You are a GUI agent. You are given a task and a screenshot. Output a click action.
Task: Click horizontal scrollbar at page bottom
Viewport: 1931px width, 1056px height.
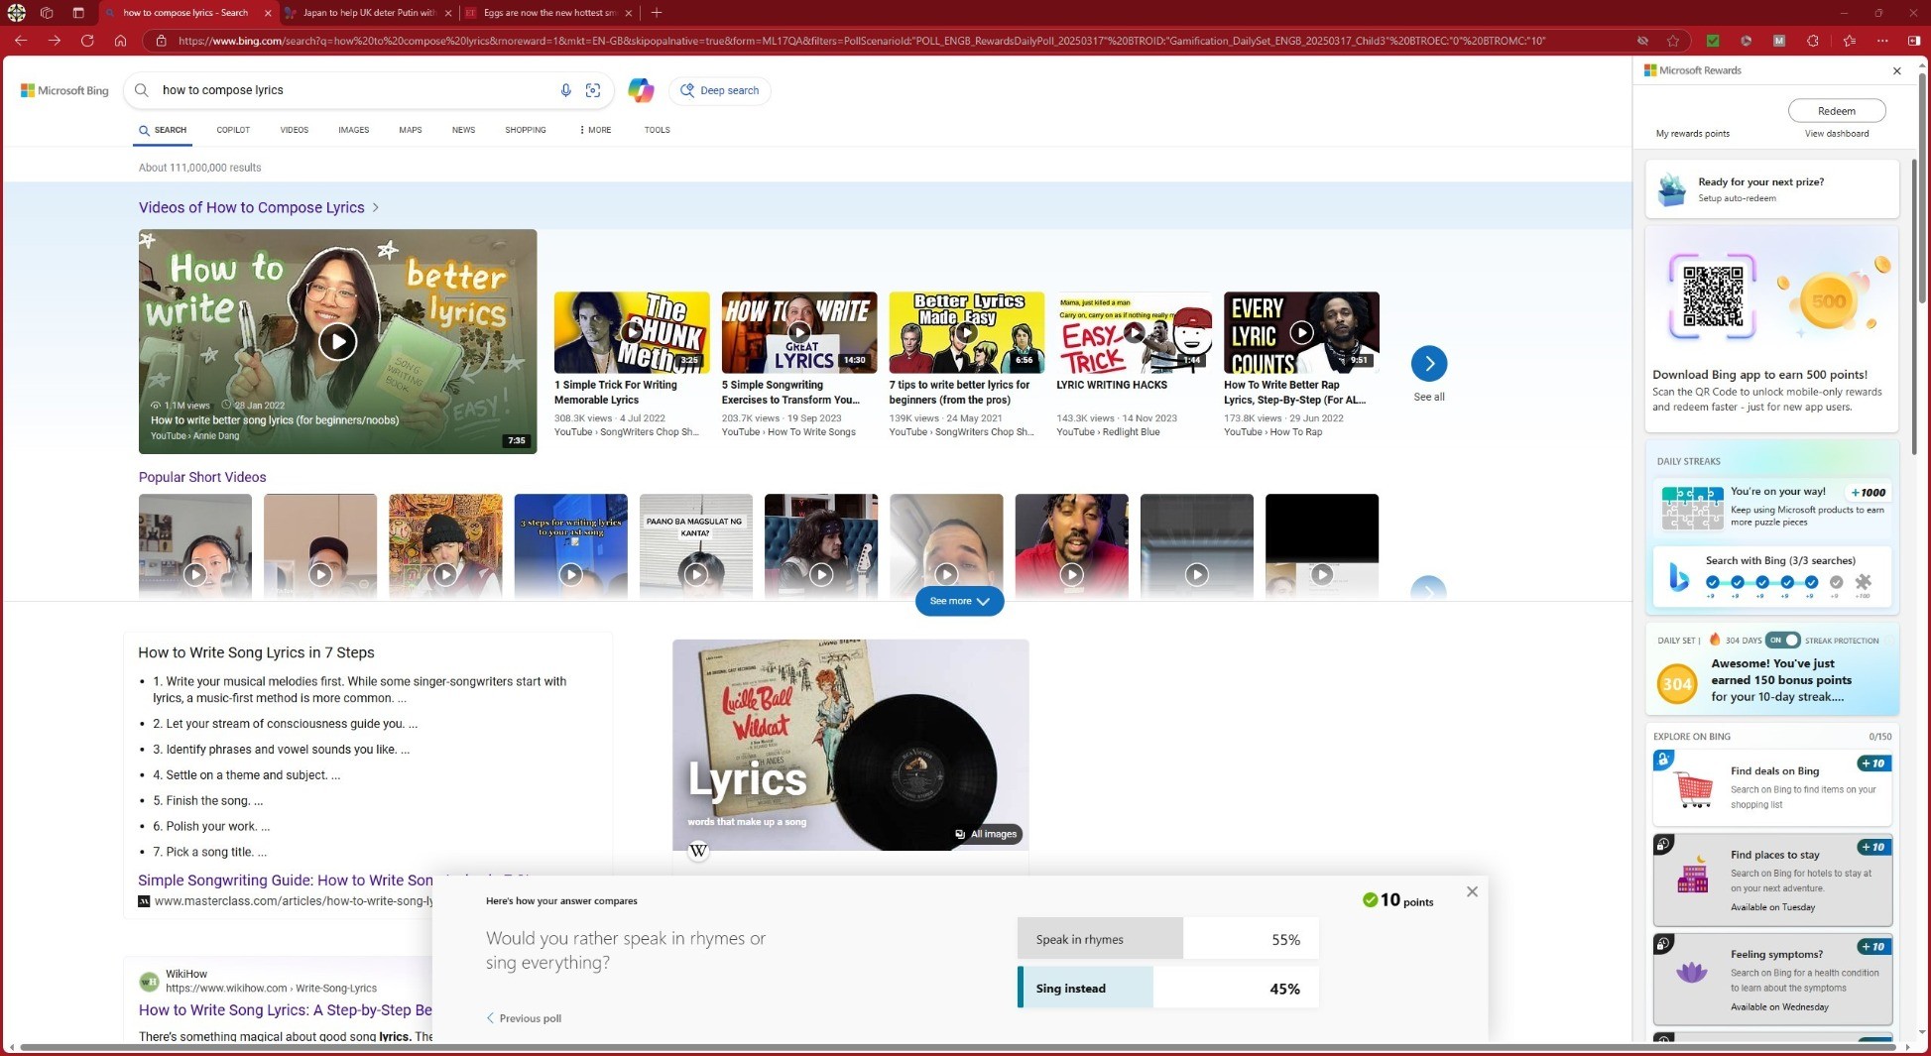(x=957, y=1047)
